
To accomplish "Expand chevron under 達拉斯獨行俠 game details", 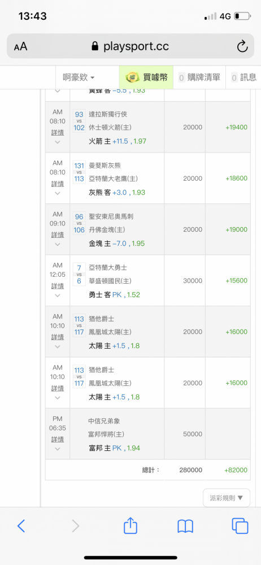I will pos(57,142).
